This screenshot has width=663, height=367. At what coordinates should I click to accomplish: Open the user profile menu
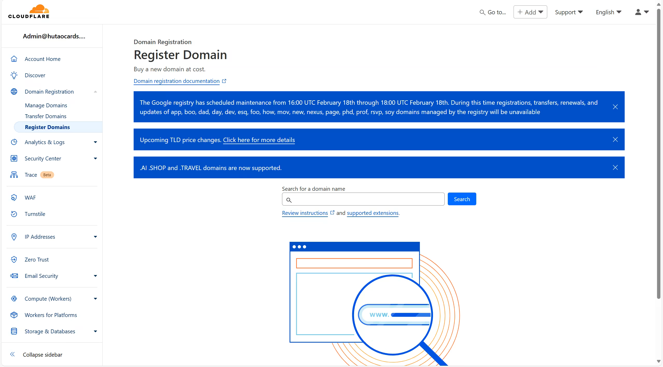point(642,12)
